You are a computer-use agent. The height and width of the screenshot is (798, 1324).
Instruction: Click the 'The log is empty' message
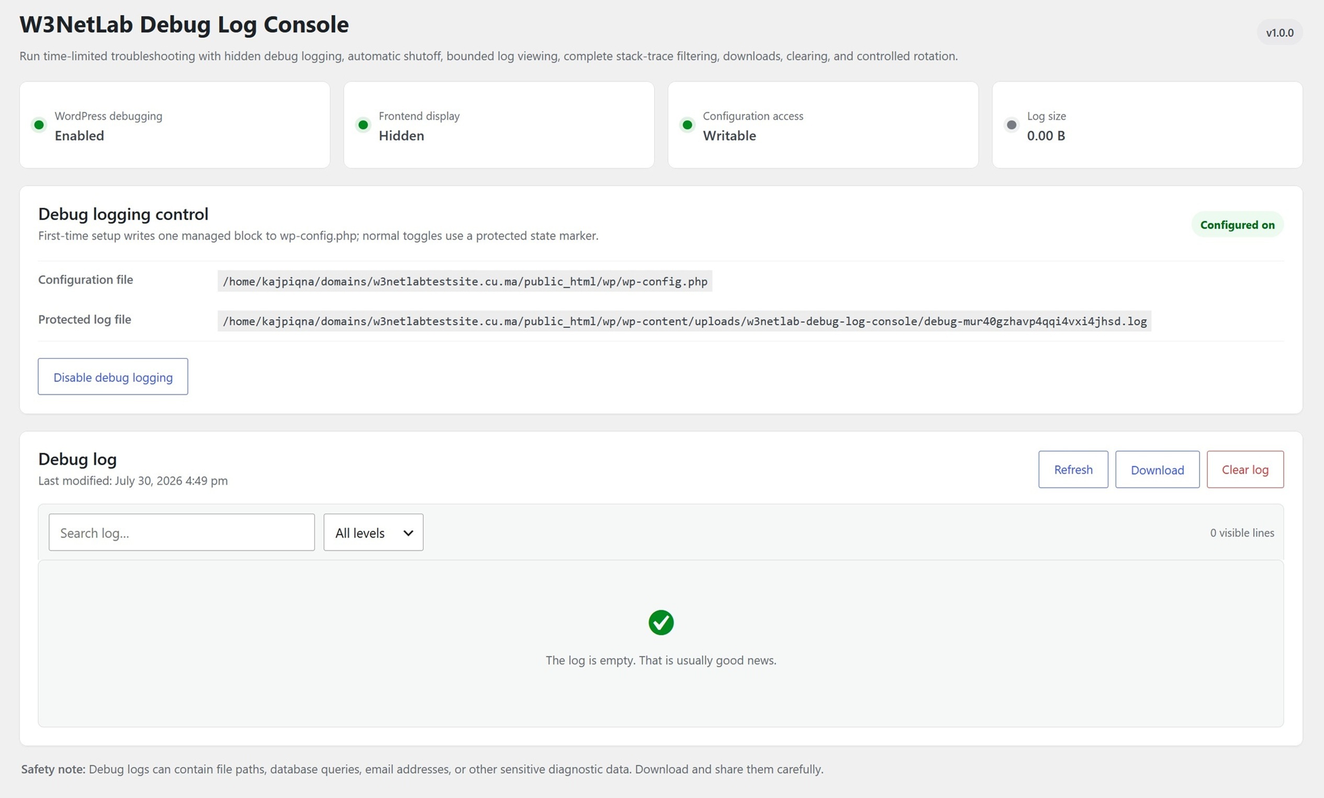(x=661, y=660)
